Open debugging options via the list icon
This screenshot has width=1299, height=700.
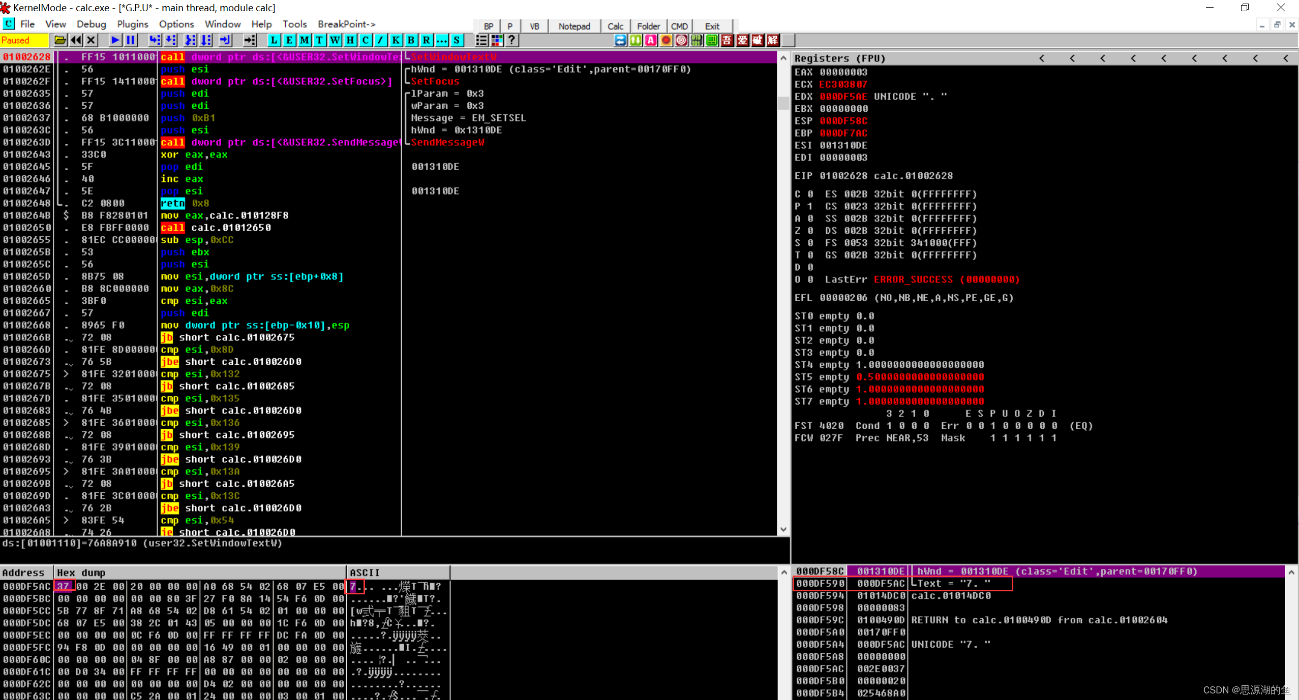tap(481, 40)
